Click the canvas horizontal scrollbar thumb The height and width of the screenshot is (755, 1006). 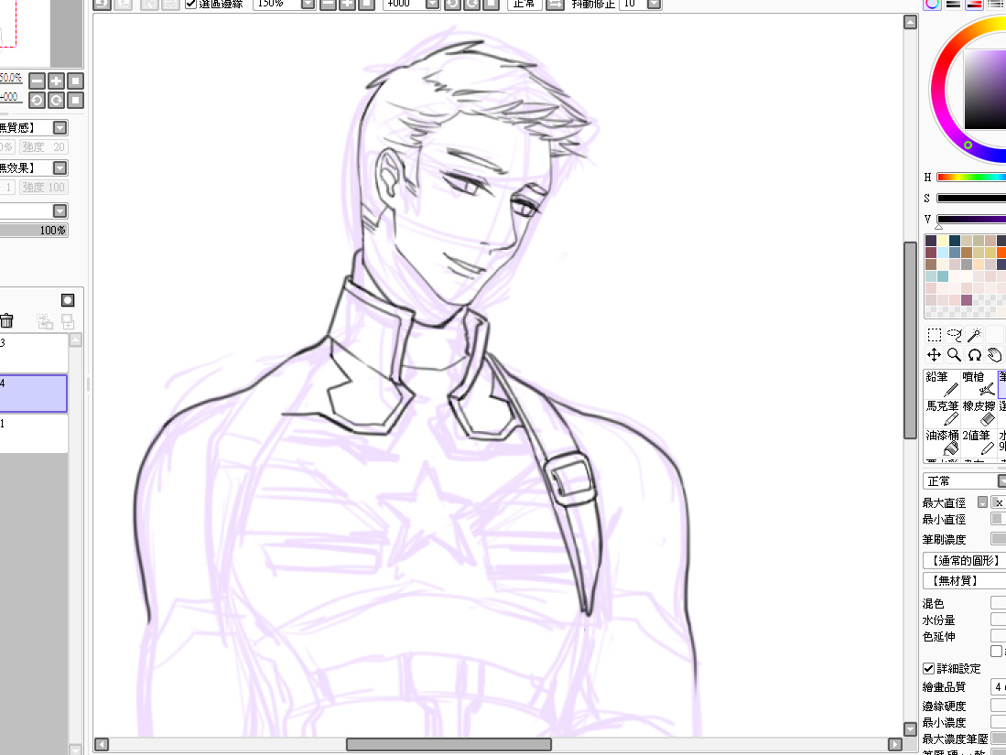(449, 744)
